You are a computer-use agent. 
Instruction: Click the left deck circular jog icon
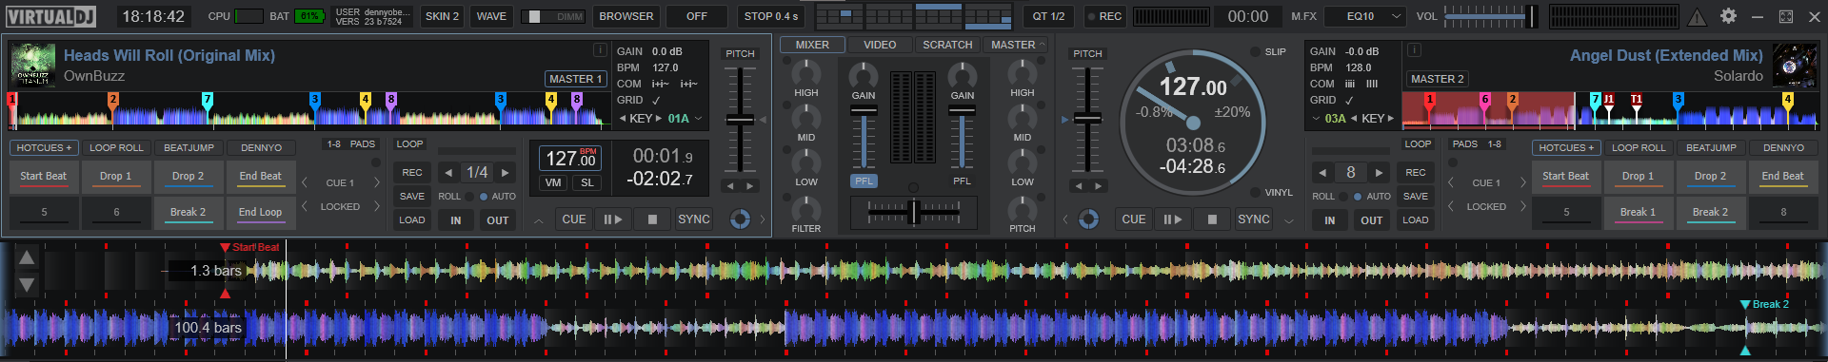(x=740, y=219)
